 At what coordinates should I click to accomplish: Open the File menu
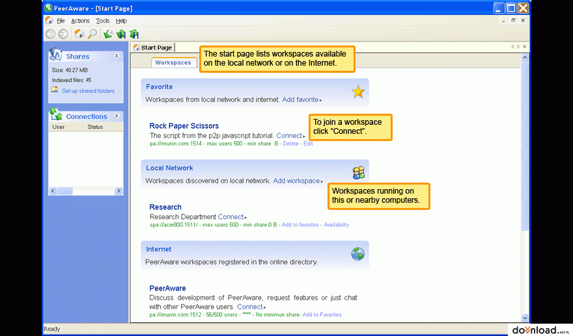coord(61,21)
